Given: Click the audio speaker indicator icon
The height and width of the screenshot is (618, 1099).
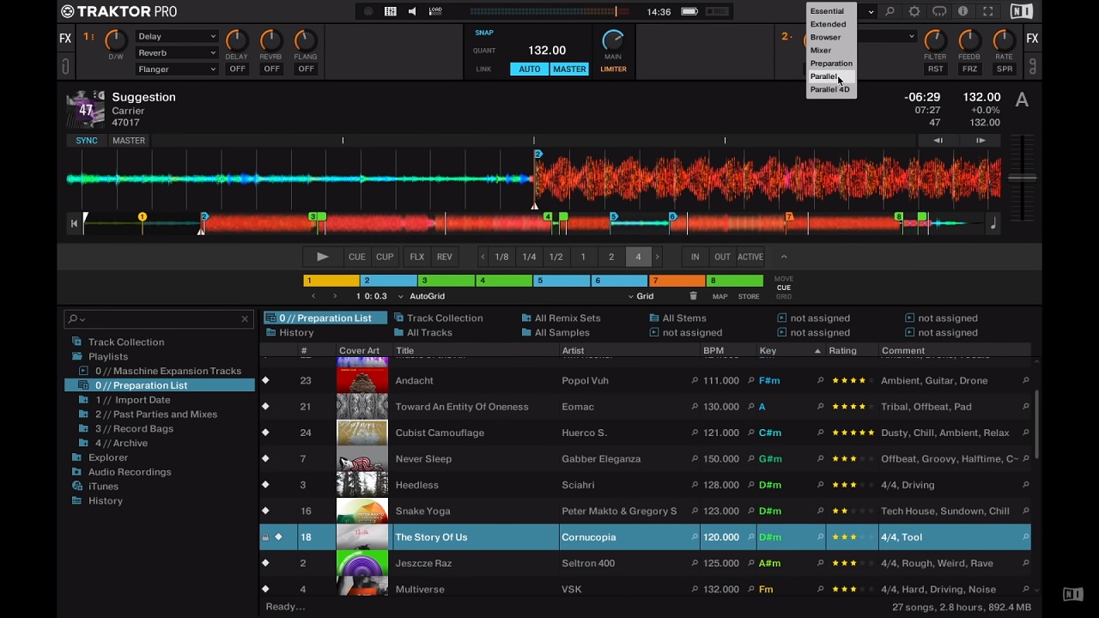Looking at the screenshot, I should pos(412,12).
